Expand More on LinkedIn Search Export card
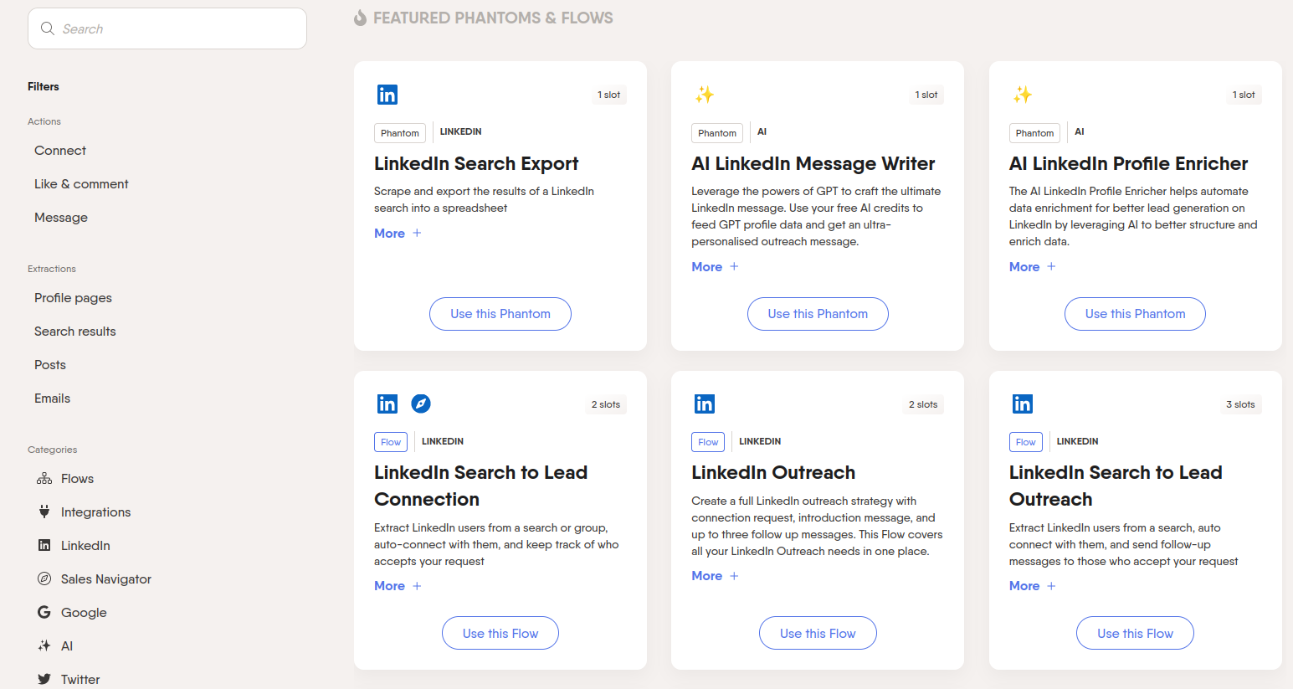This screenshot has height=689, width=1293. point(398,234)
